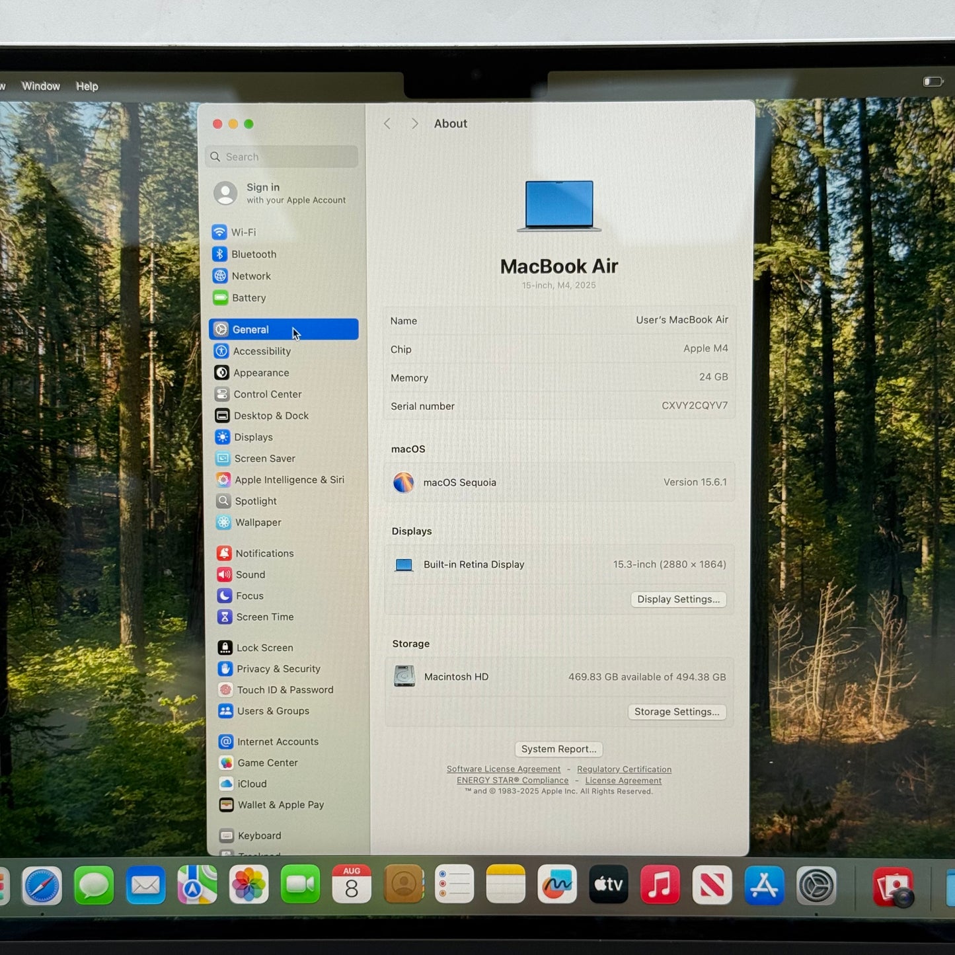Open Sound settings
The image size is (955, 955).
tap(241, 574)
